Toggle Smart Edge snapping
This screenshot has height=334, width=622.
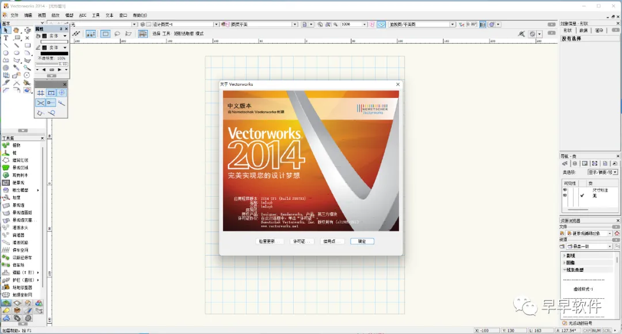pos(40,113)
